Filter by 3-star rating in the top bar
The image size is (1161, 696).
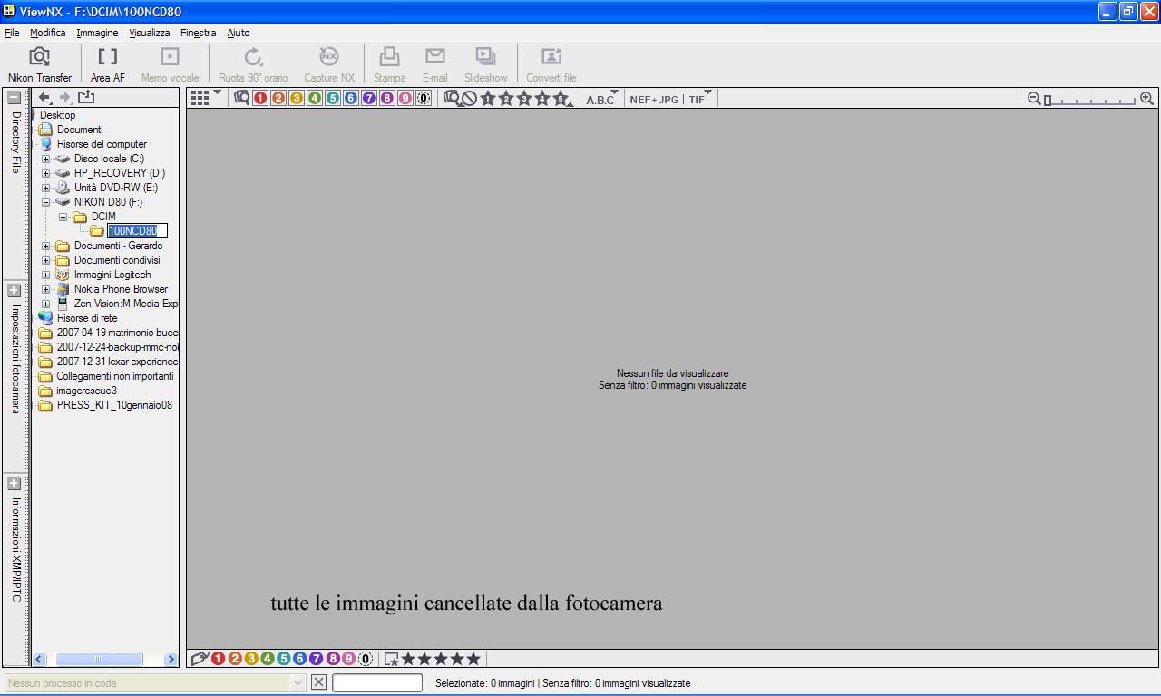[x=524, y=98]
